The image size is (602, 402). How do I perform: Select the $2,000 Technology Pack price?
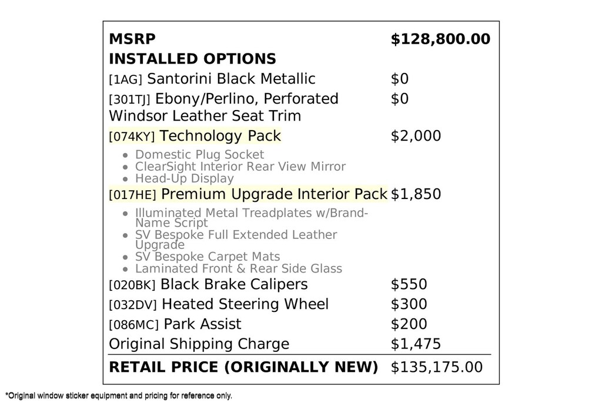[416, 135]
